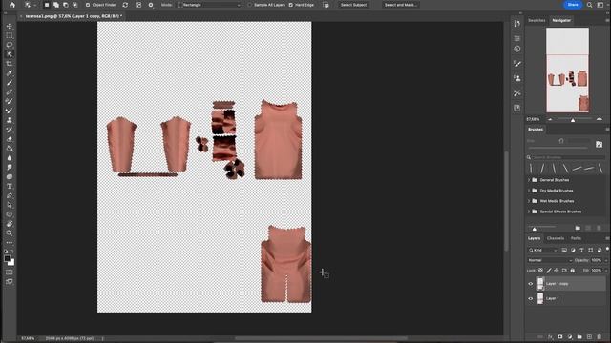Image resolution: width=611 pixels, height=343 pixels.
Task: Click the Share button
Action: pyautogui.click(x=573, y=5)
